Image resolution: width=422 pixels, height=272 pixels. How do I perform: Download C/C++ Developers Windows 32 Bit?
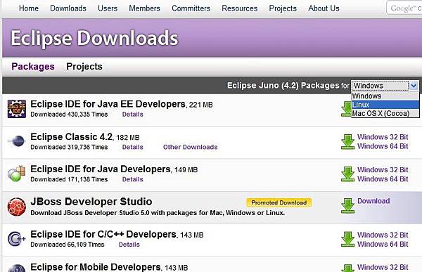383,235
